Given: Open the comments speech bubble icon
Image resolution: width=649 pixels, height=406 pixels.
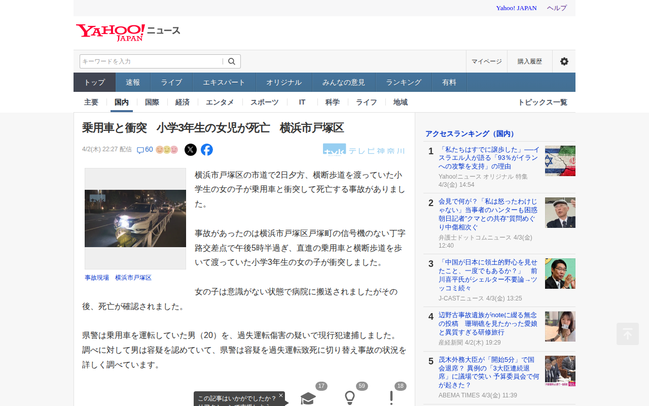Looking at the screenshot, I should (x=140, y=150).
